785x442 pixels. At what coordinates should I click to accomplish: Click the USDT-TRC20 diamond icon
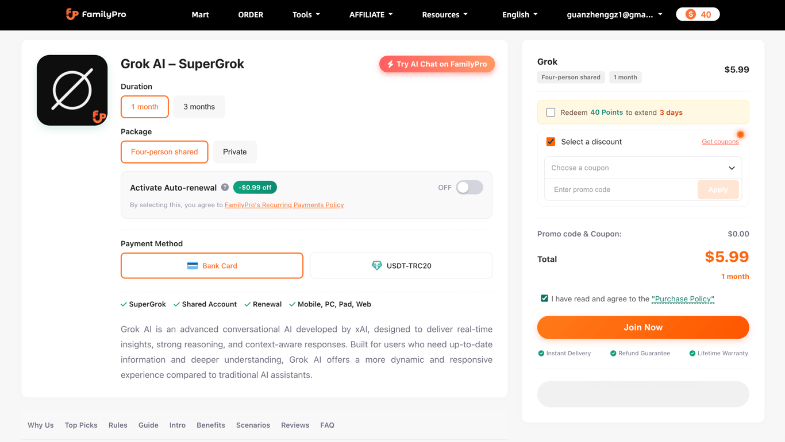tap(377, 266)
